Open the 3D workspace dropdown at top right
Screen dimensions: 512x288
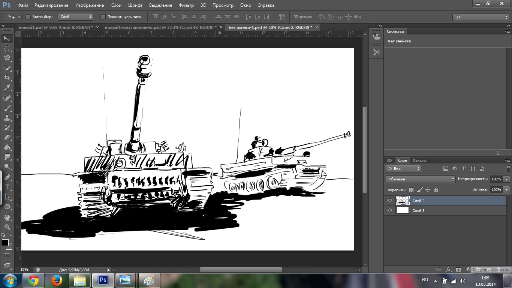(x=481, y=17)
